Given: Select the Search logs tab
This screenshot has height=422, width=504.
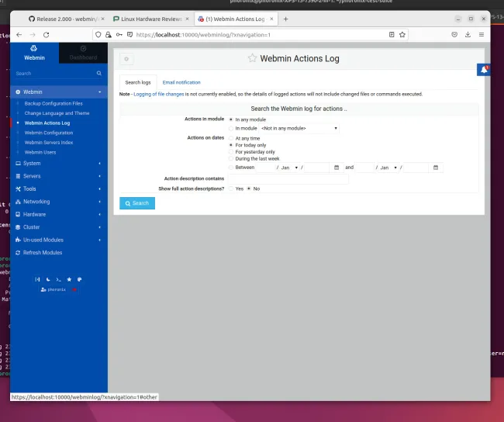Looking at the screenshot, I should pyautogui.click(x=138, y=82).
